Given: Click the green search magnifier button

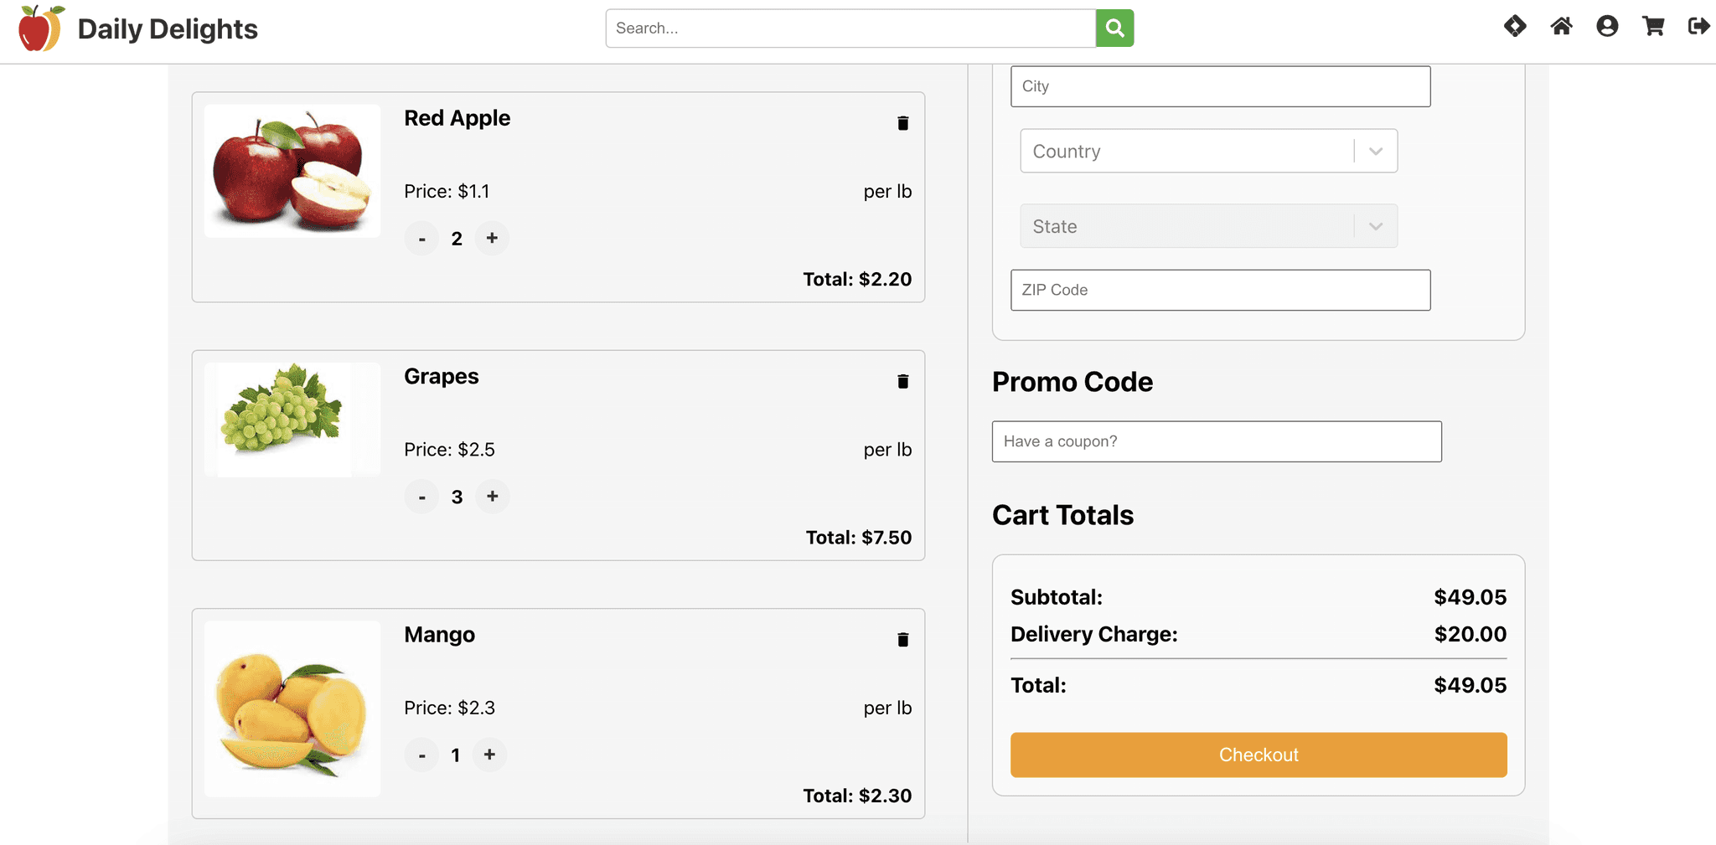Looking at the screenshot, I should coord(1114,28).
